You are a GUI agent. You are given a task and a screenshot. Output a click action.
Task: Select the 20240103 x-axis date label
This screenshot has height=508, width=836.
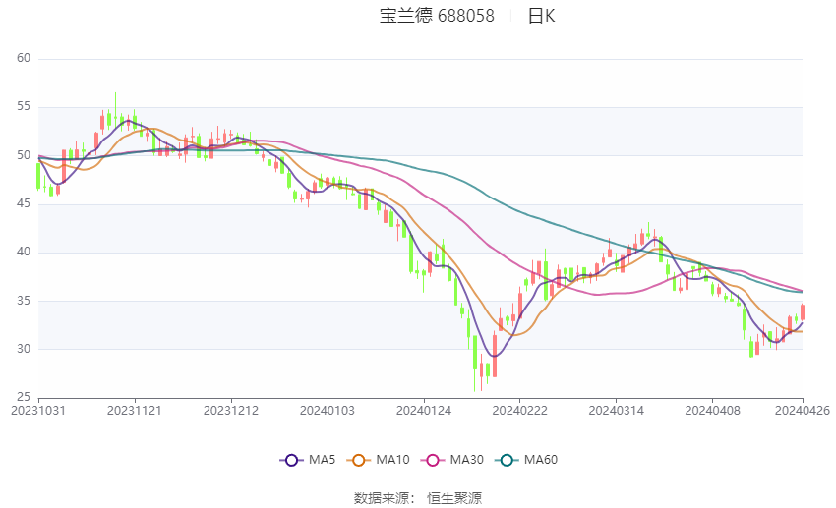328,411
